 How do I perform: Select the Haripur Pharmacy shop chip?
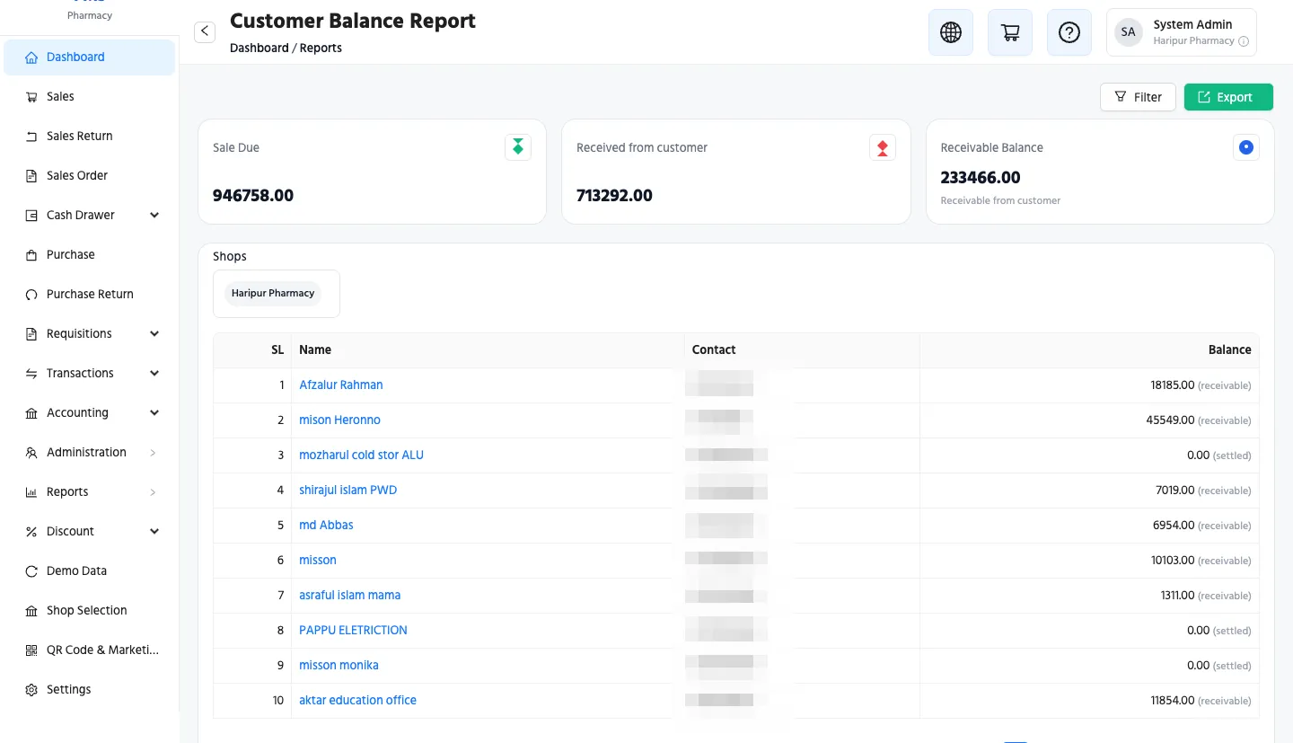tap(273, 294)
